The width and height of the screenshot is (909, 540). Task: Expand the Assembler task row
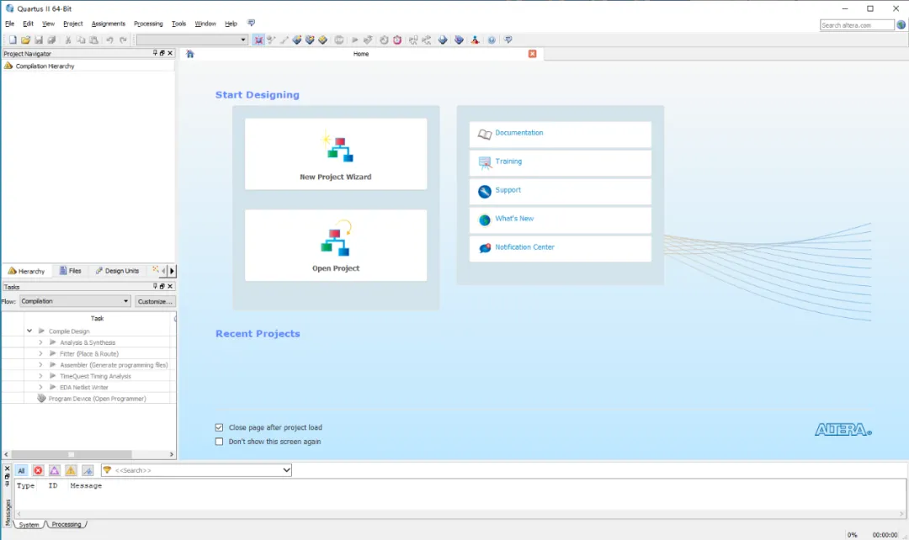(x=40, y=365)
